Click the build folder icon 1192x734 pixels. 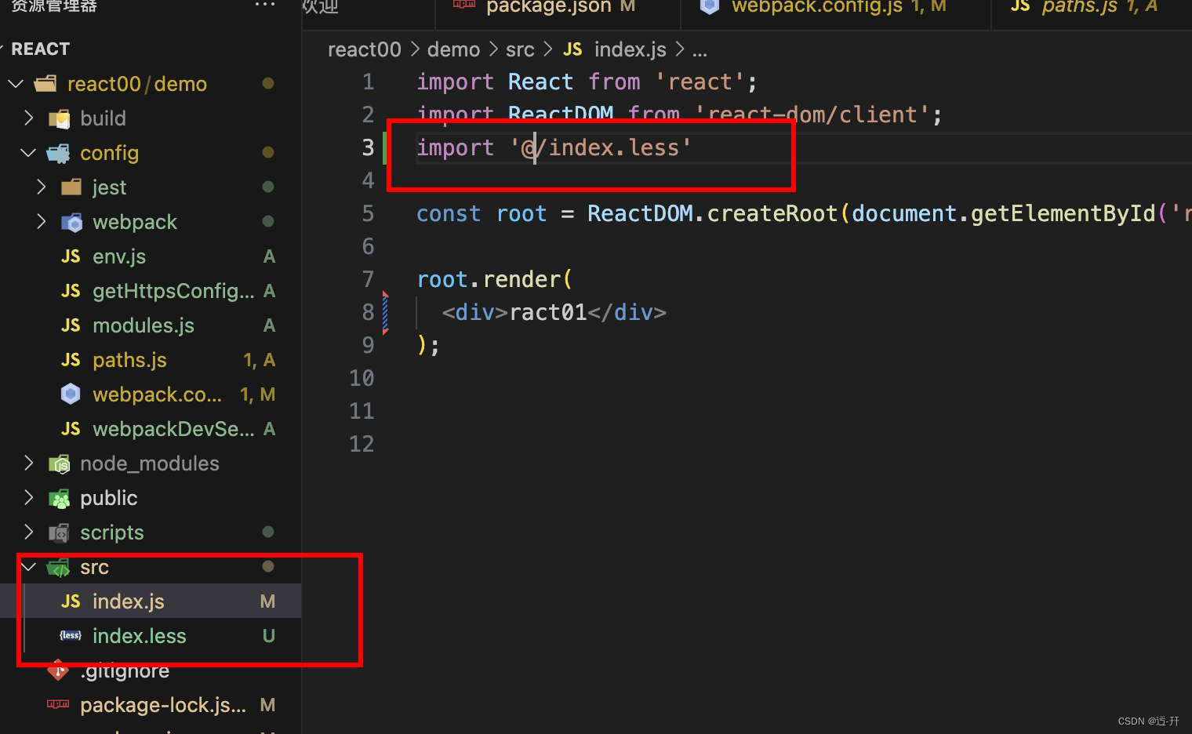point(60,118)
